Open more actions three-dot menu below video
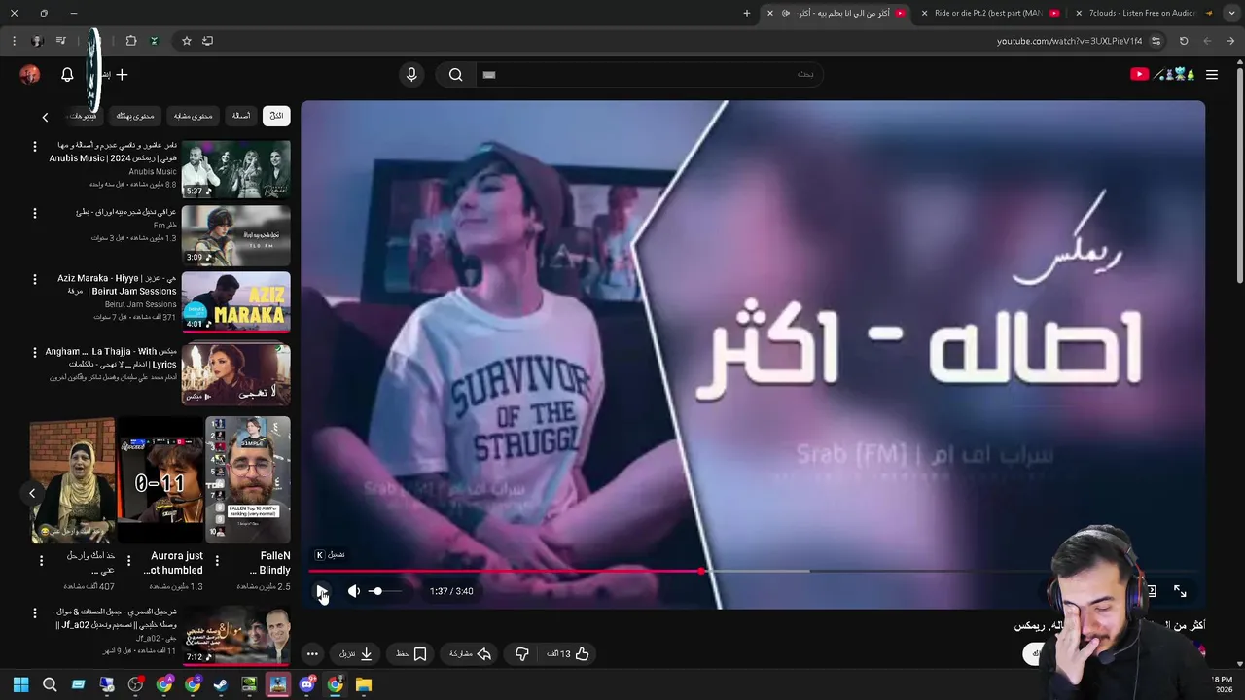1245x700 pixels. [x=312, y=654]
